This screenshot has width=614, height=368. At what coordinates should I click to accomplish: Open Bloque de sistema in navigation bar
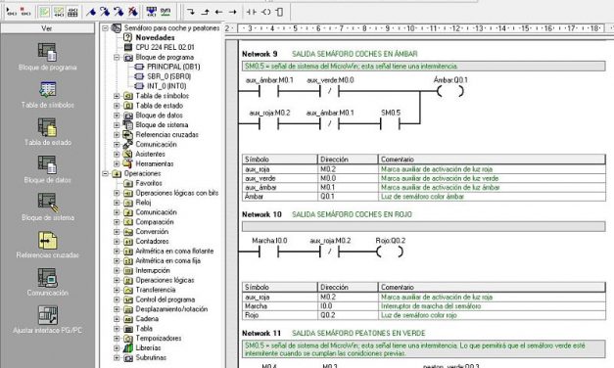47,207
